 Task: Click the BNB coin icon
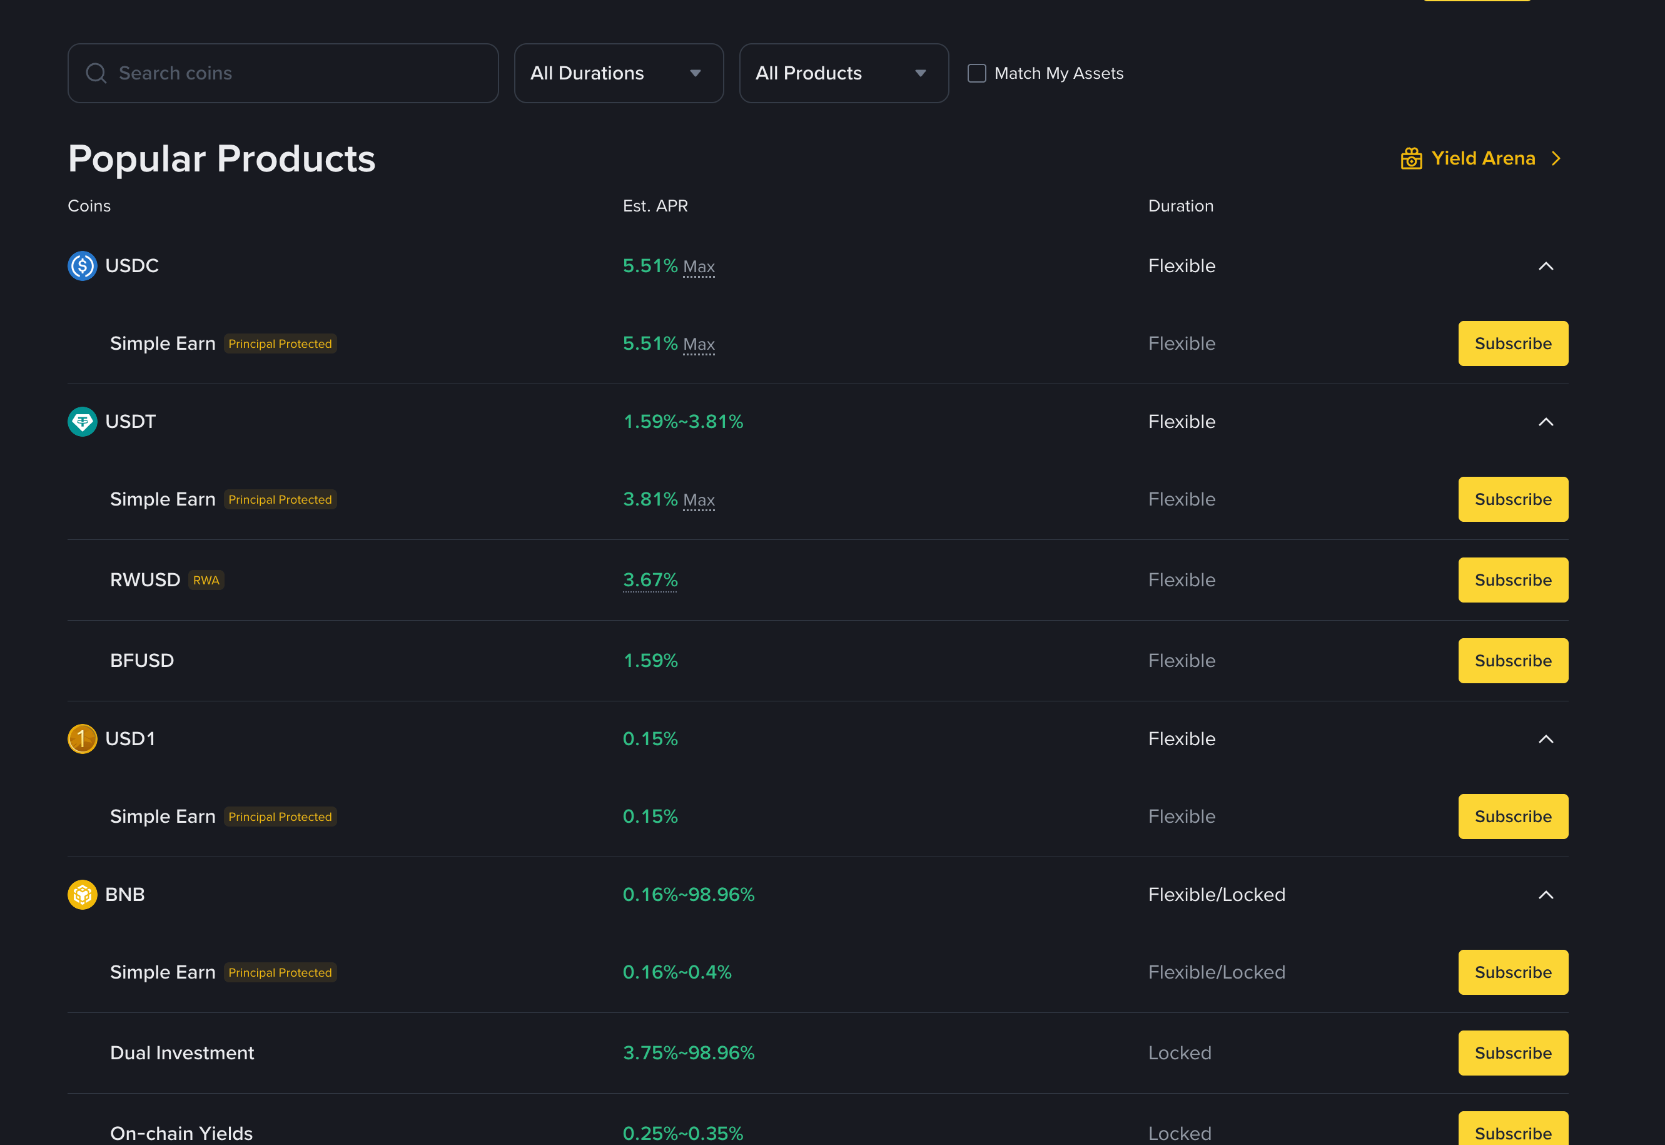pos(82,895)
